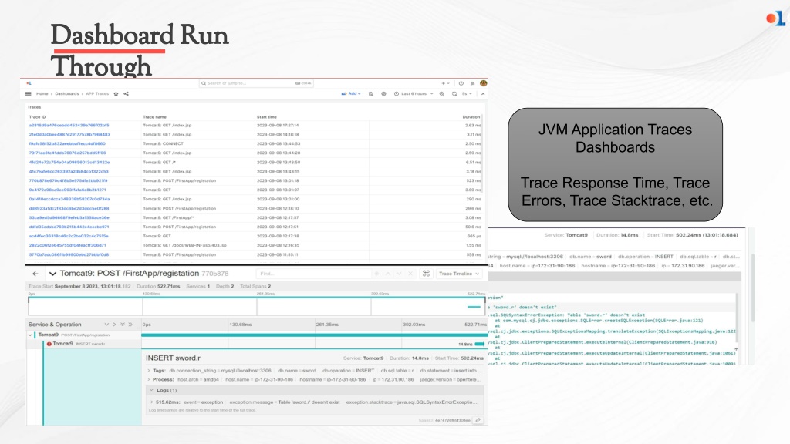Open trace f9afc58f52b832aeebbaf1ecc4df8660

tap(67, 143)
